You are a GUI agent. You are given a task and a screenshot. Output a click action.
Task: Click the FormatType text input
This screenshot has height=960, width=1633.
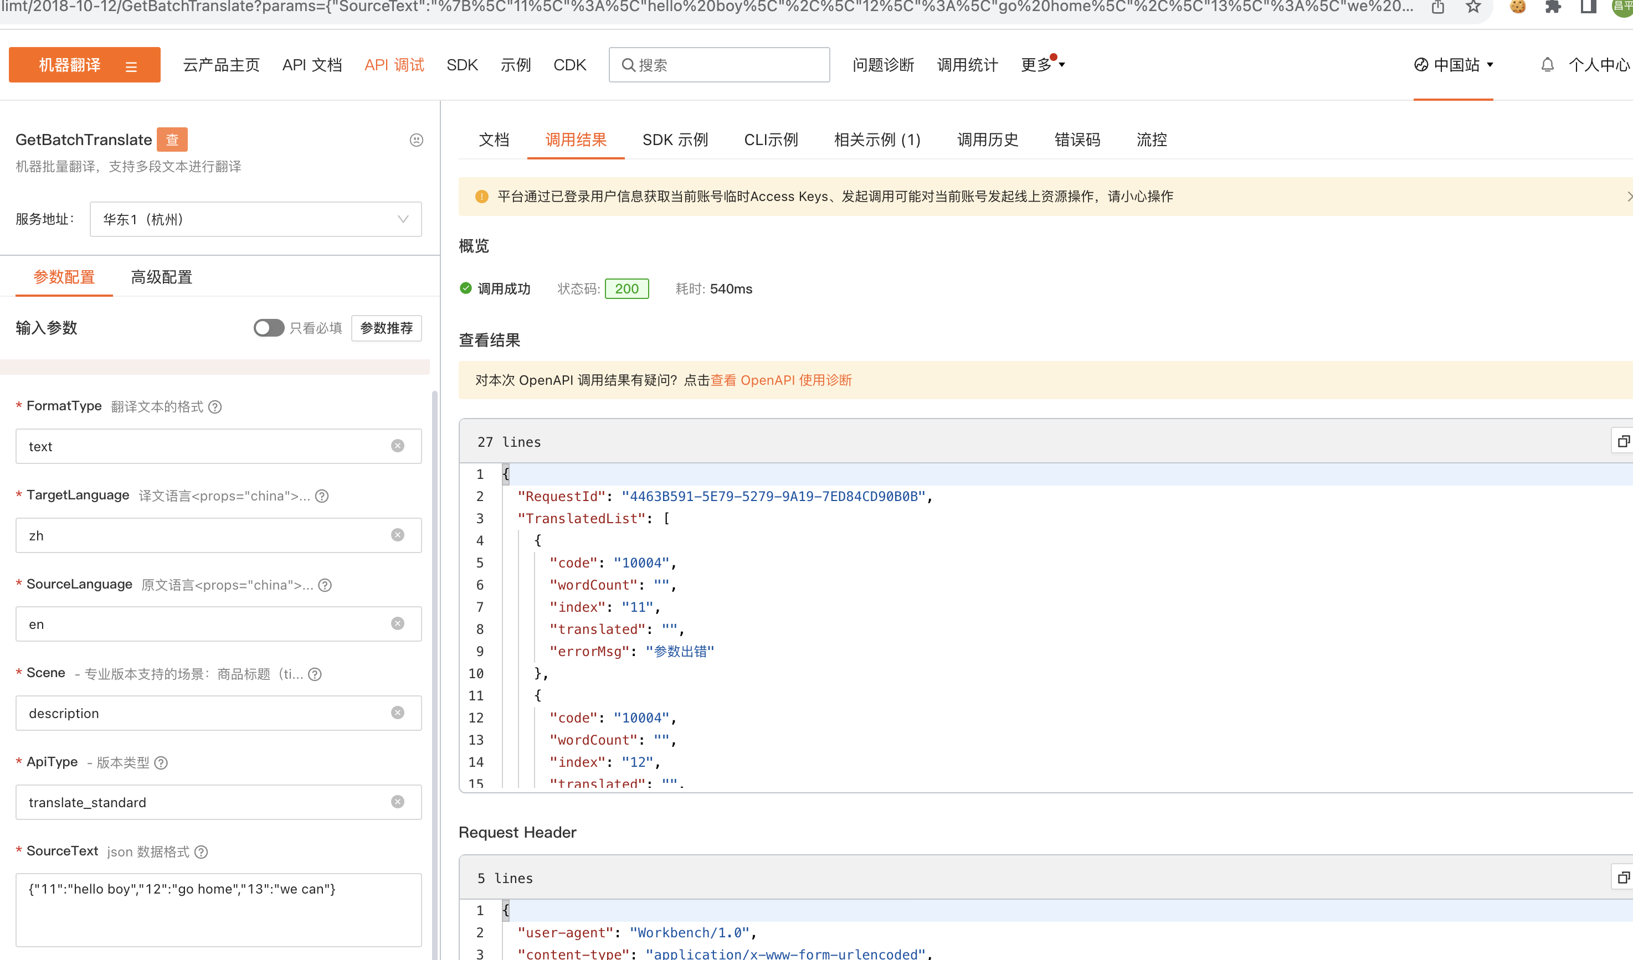coord(218,446)
